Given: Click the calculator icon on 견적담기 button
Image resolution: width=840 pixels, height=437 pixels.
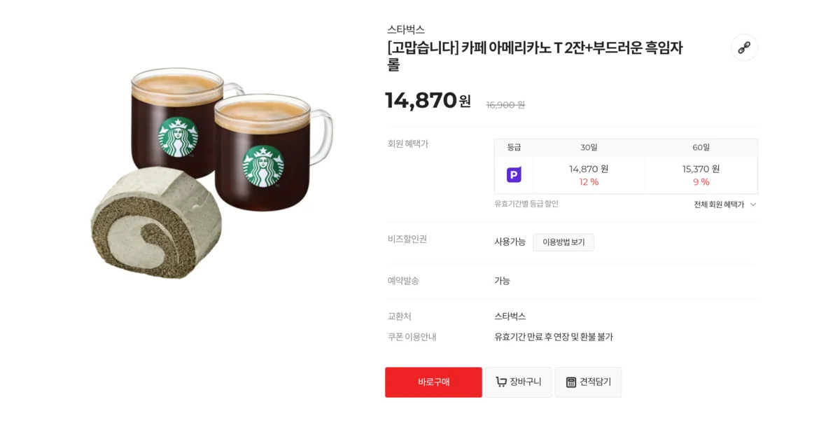Looking at the screenshot, I should (x=570, y=382).
